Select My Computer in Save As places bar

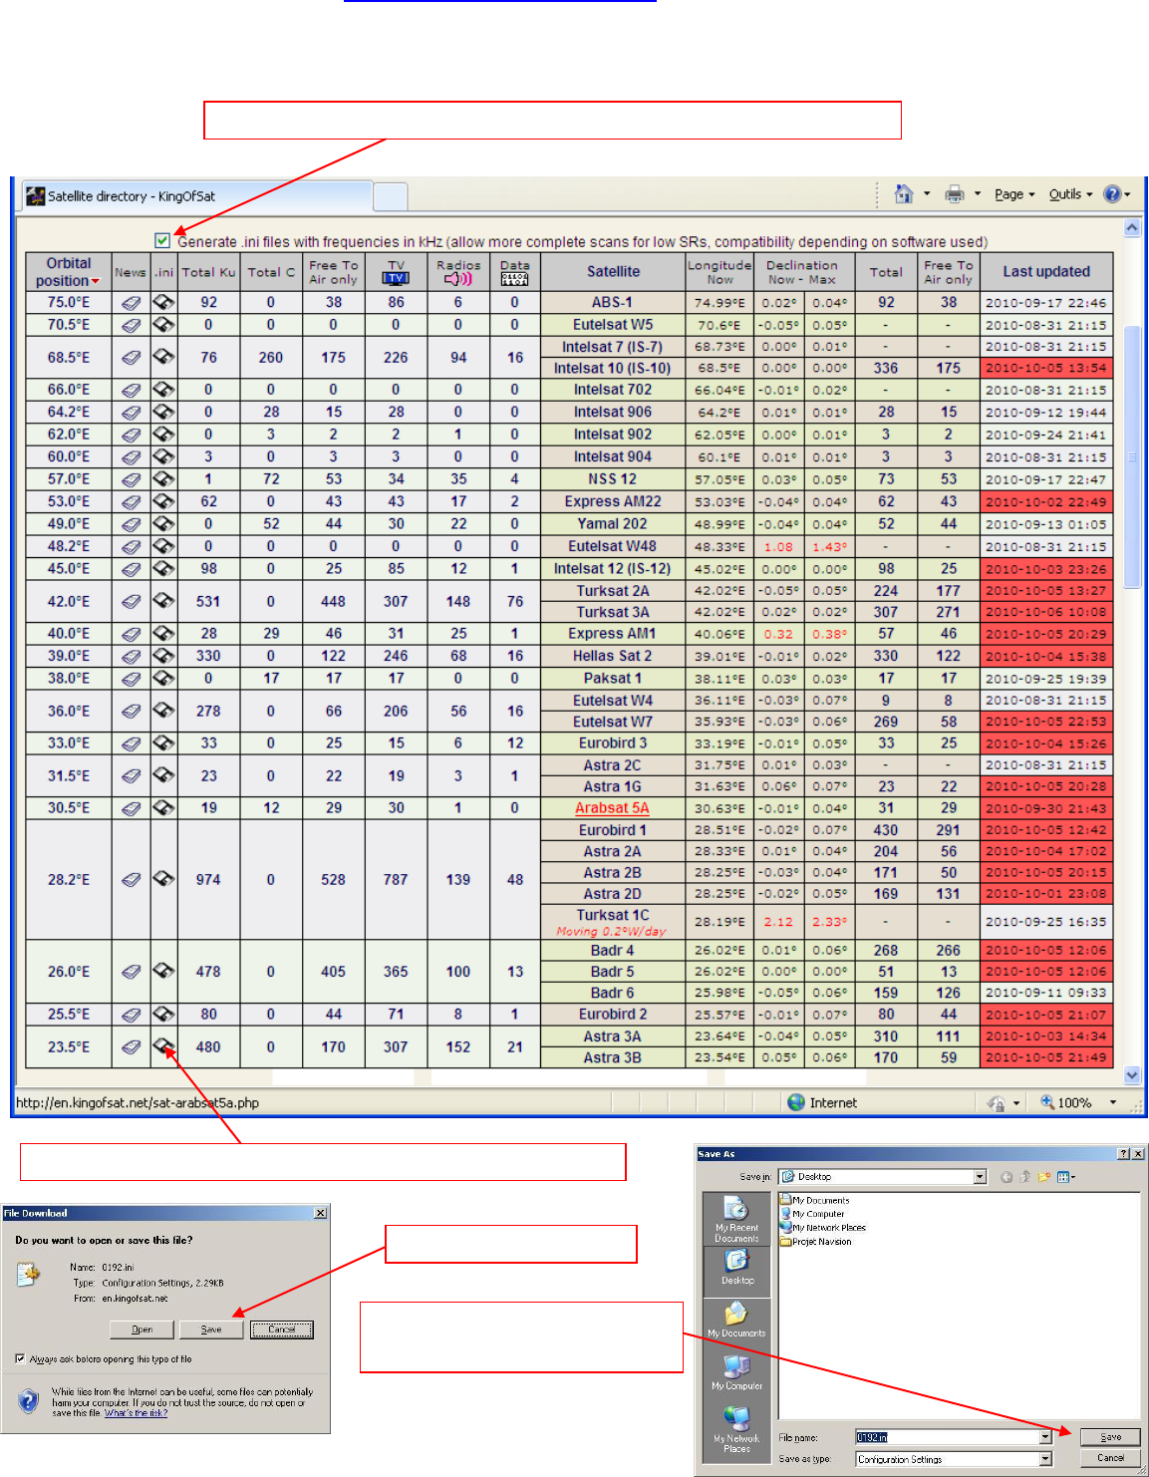[736, 1372]
